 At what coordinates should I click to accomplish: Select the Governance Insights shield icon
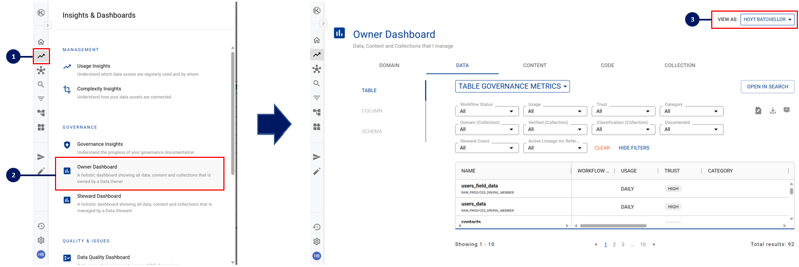click(x=67, y=145)
